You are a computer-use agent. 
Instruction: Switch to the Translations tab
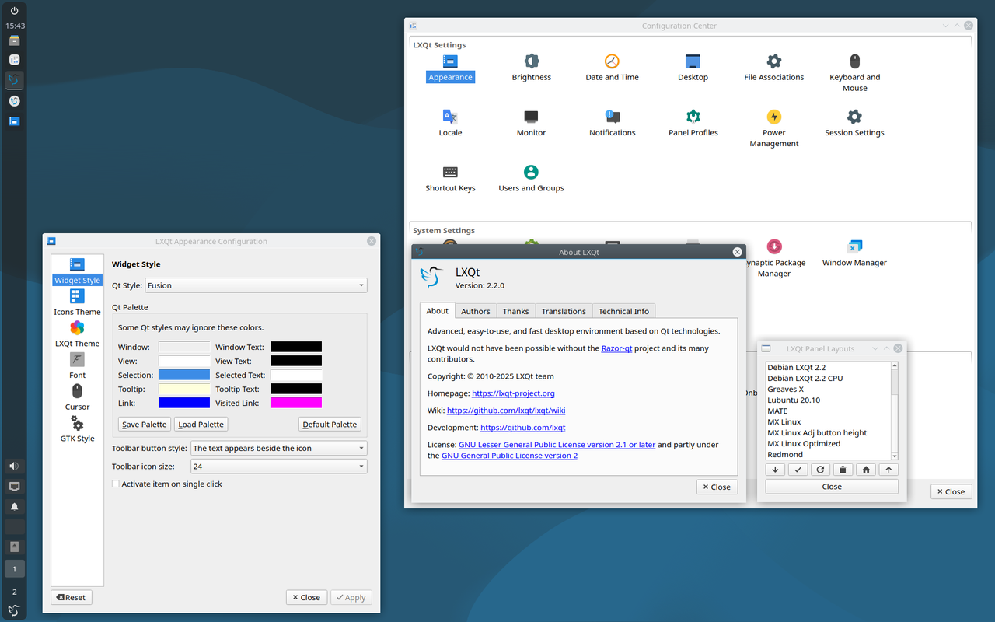click(x=564, y=311)
